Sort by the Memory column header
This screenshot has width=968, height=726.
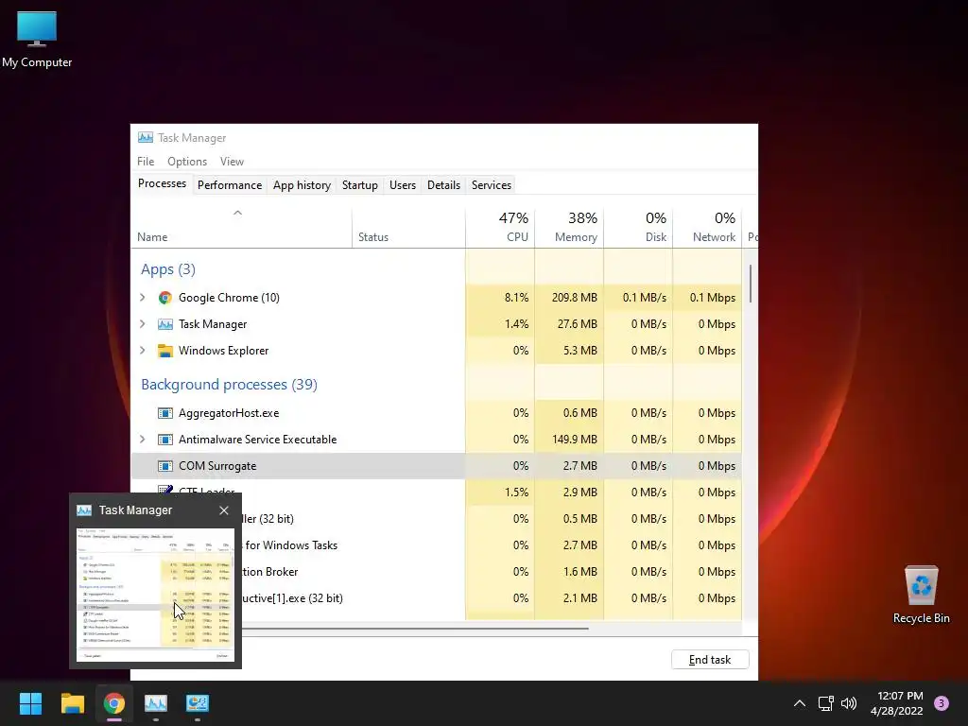[569, 227]
